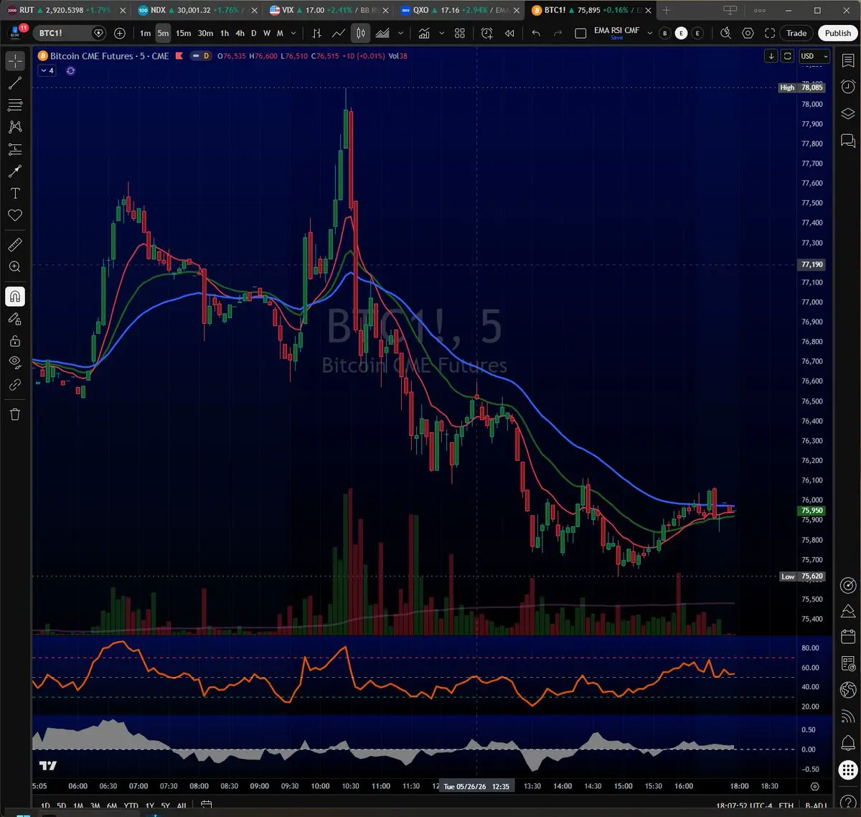Select the trend line drawing tool
The height and width of the screenshot is (817, 861).
pyautogui.click(x=15, y=83)
